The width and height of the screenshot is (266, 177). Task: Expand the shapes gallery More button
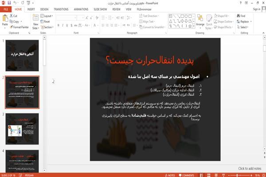[194, 26]
